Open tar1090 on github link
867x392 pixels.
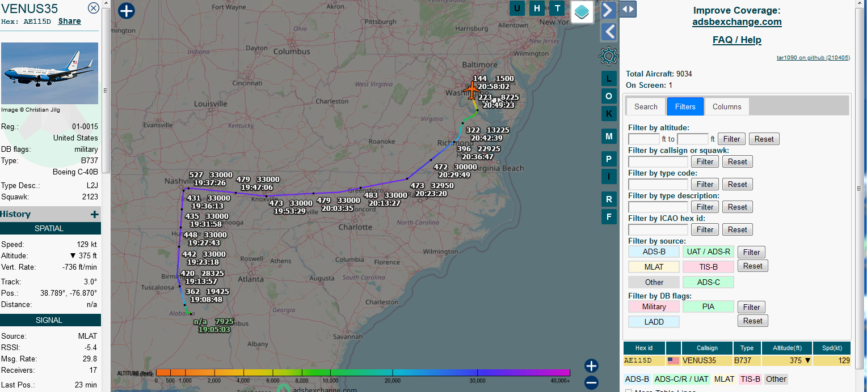click(x=813, y=58)
